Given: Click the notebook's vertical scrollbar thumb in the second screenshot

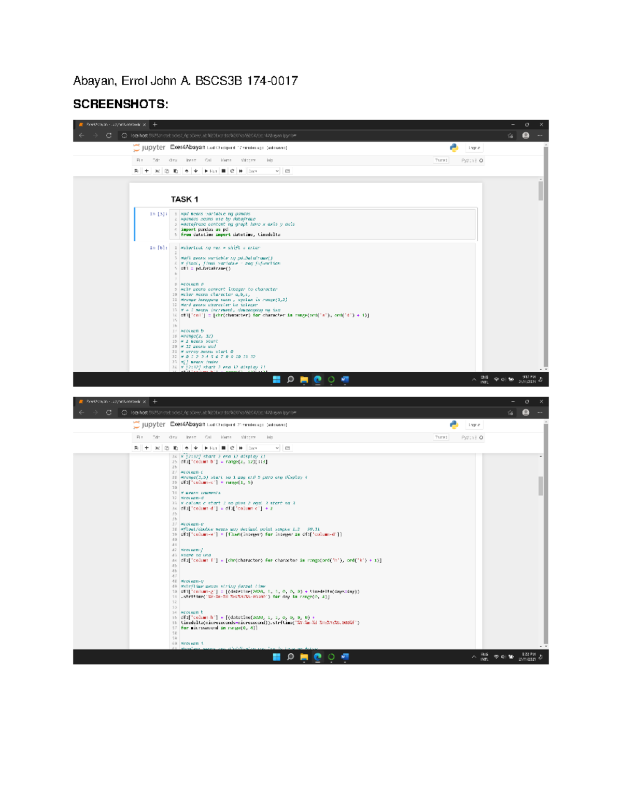Looking at the screenshot, I should [541, 486].
